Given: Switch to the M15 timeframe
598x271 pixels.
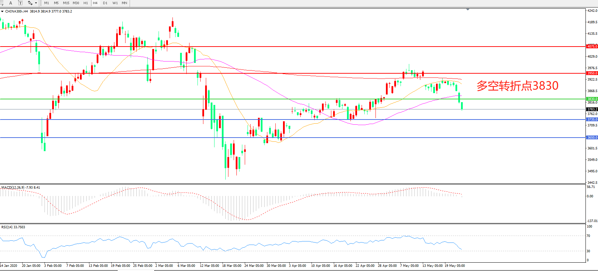Looking at the screenshot, I should click(x=66, y=3).
